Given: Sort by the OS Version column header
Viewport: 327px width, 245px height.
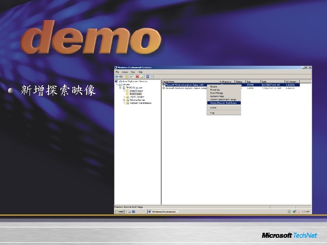Looking at the screenshot, I should pyautogui.click(x=292, y=82).
